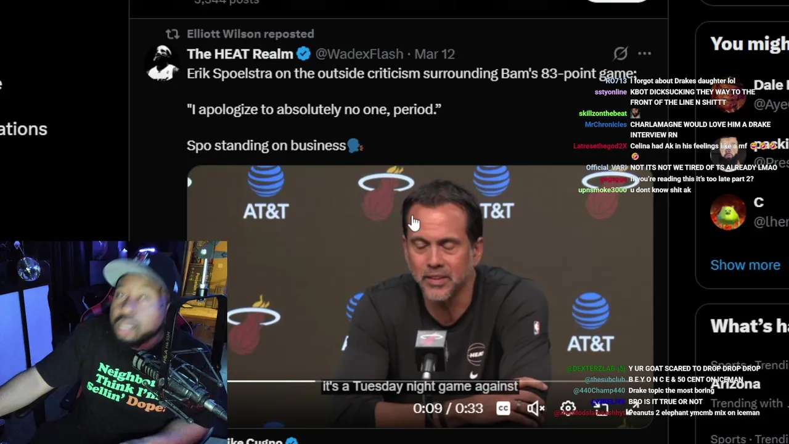The image size is (789, 444).
Task: Click the picture-in-picture video icon
Action: [601, 408]
